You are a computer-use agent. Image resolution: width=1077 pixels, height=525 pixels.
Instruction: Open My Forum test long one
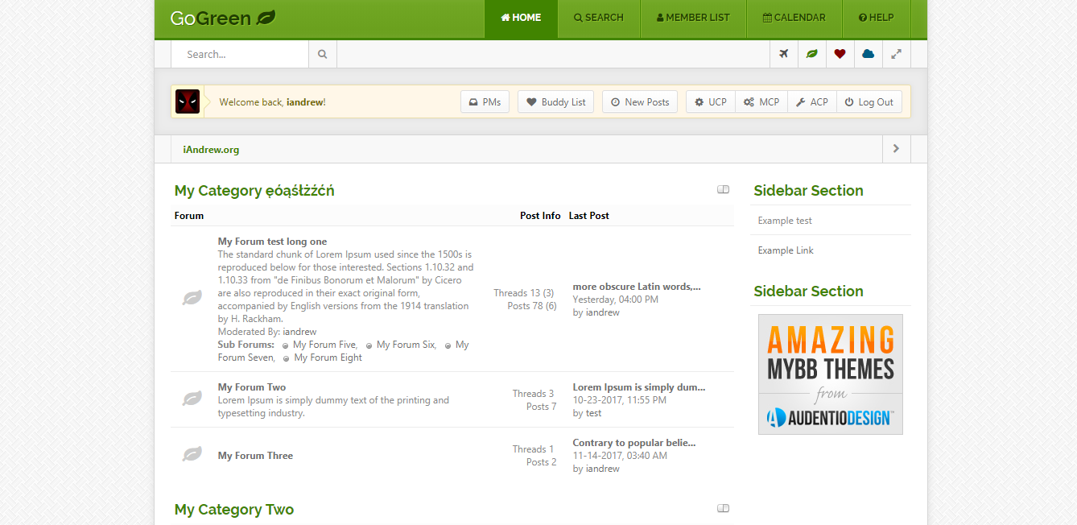coord(272,242)
